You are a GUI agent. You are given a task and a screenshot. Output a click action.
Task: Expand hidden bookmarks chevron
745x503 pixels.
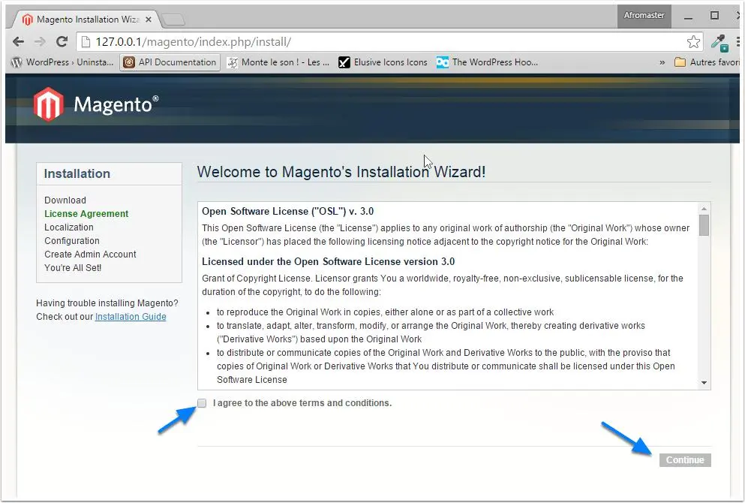click(x=662, y=62)
